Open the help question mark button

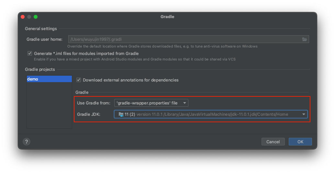coord(27,142)
